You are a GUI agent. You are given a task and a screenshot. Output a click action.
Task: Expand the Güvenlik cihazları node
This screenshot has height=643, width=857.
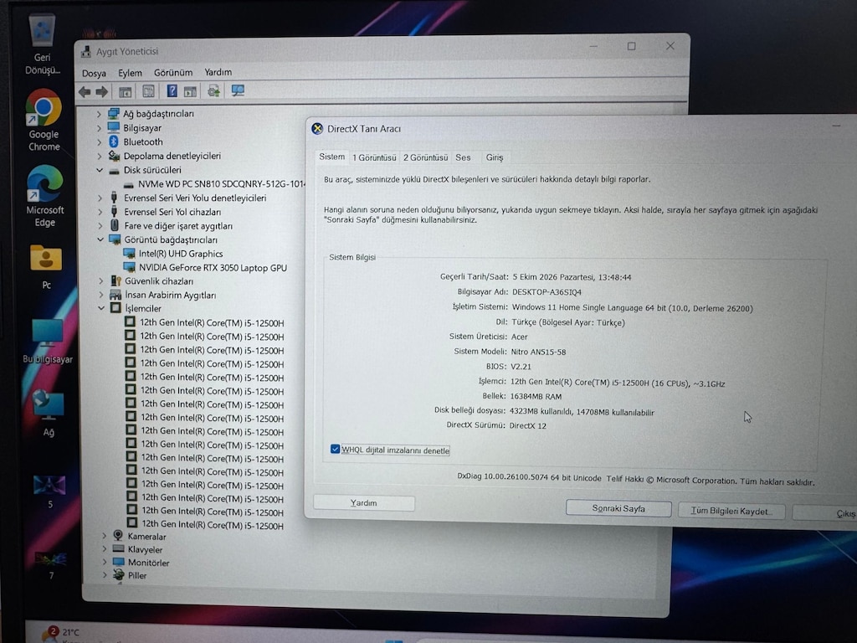point(101,281)
